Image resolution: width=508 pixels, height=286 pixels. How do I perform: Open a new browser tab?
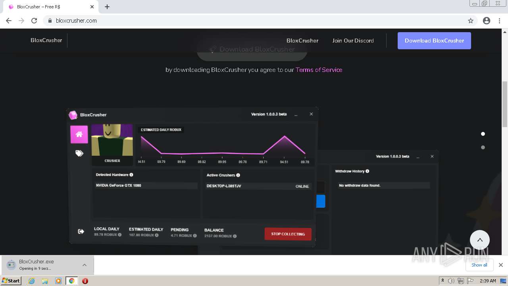[x=107, y=7]
